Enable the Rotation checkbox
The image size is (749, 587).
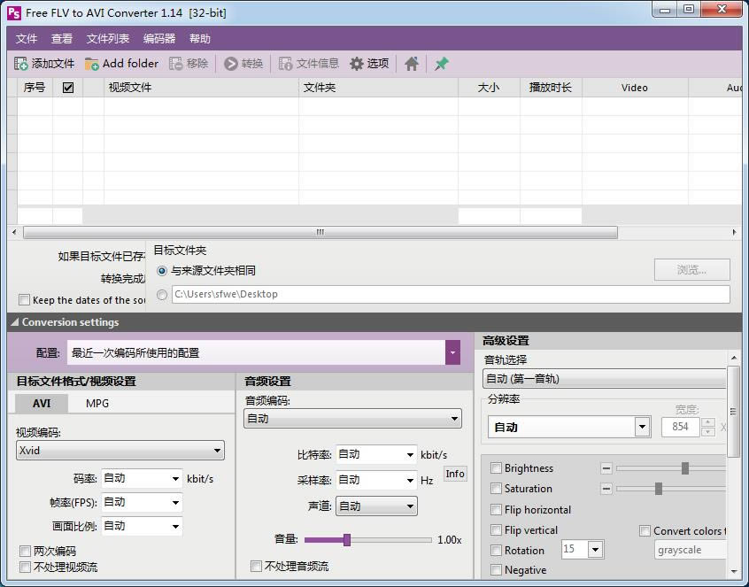(497, 550)
